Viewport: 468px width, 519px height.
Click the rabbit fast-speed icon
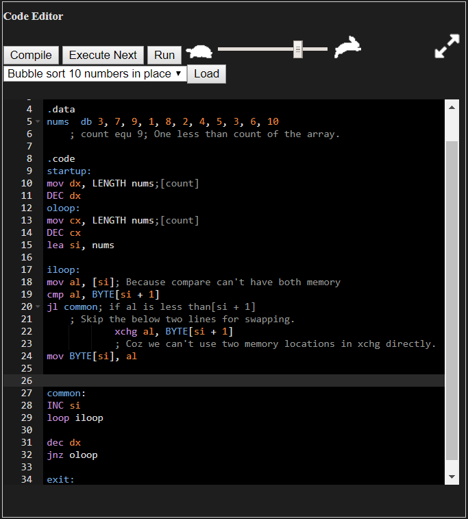coord(348,48)
